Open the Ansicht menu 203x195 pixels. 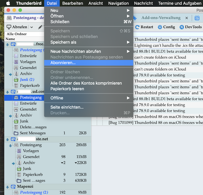96,3
